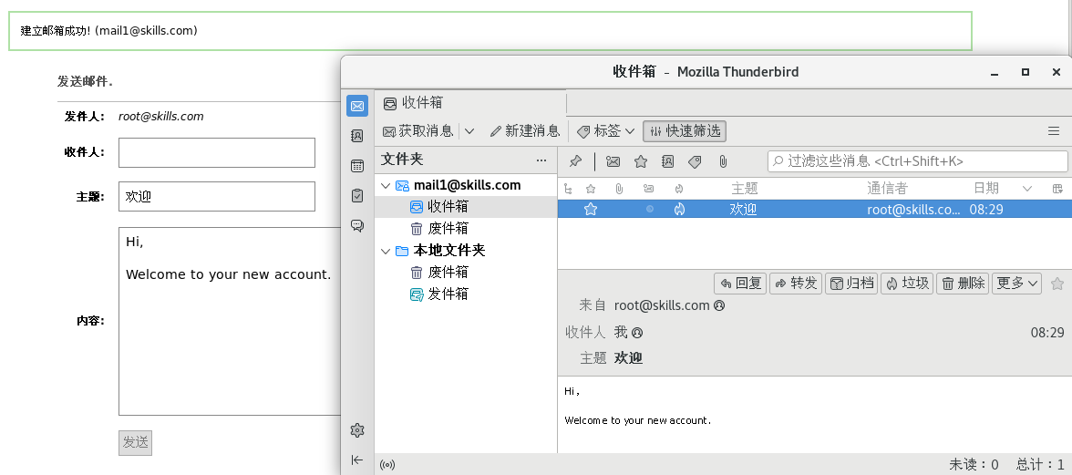Click 获取消息 button
The height and width of the screenshot is (475, 1072).
tap(418, 131)
